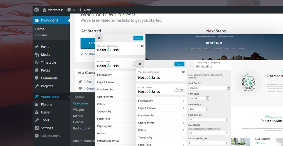Open Header in Appearance submenu
This screenshot has height=146, width=283.
(x=78, y=122)
